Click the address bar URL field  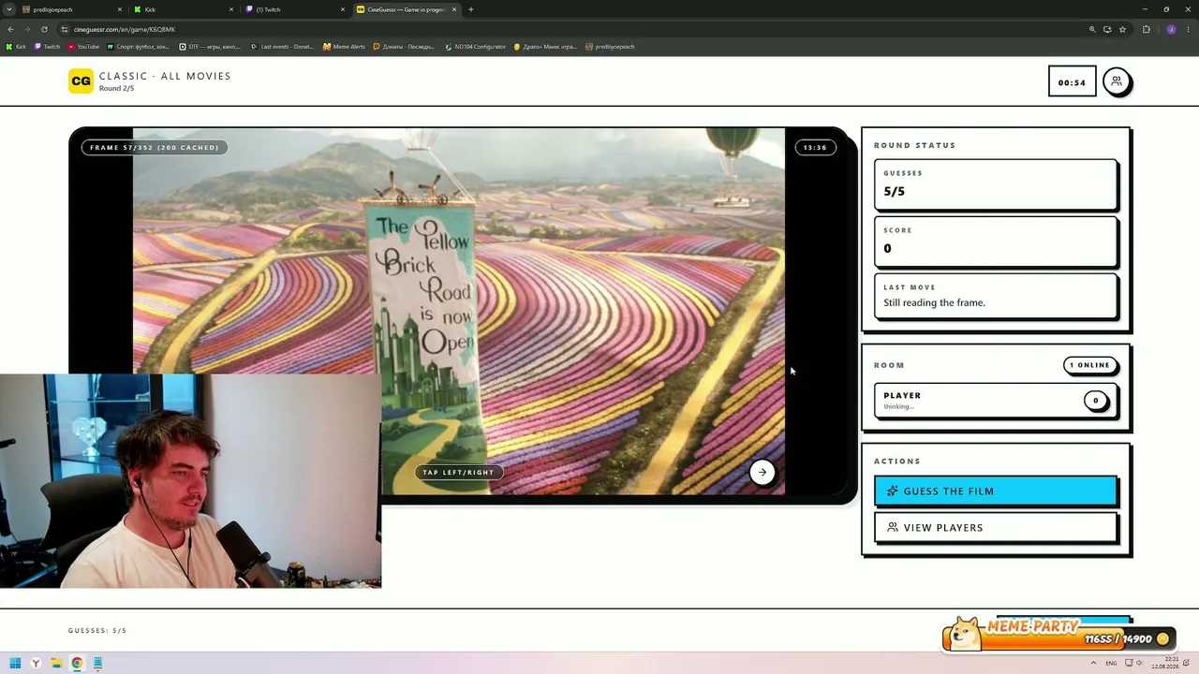pos(571,29)
